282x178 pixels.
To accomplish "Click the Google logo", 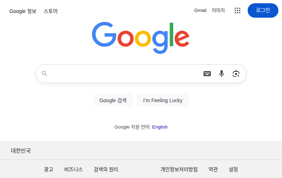I will click(x=141, y=37).
